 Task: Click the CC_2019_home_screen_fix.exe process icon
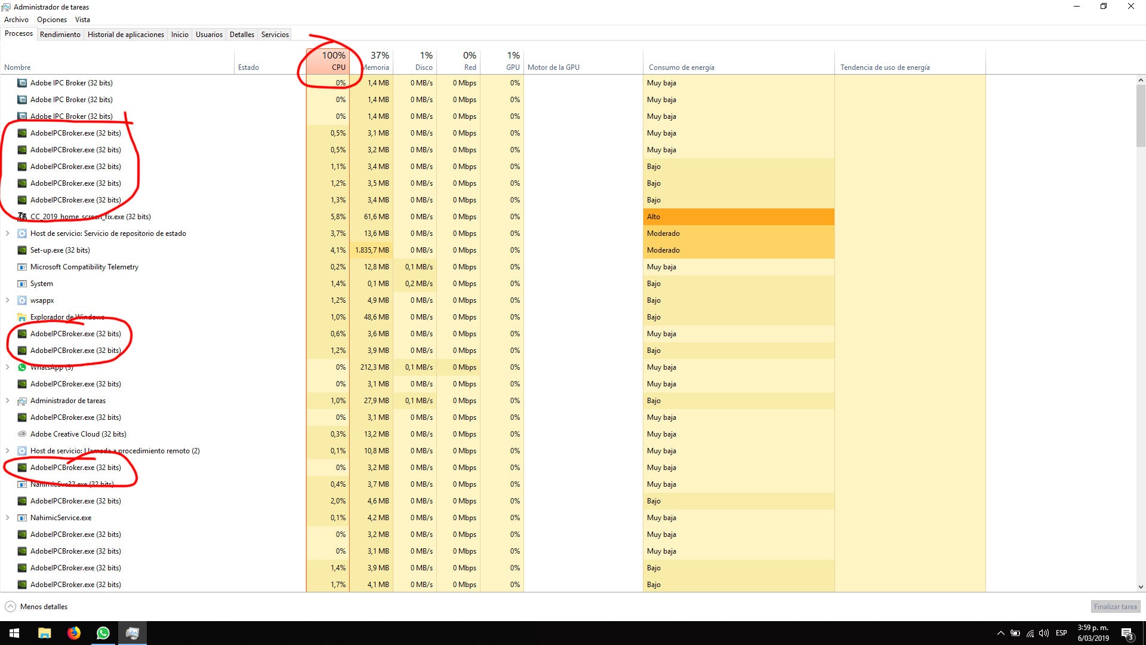(x=22, y=217)
